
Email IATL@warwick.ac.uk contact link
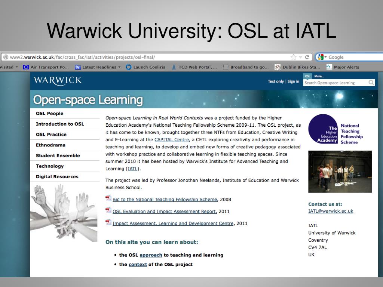[331, 211]
